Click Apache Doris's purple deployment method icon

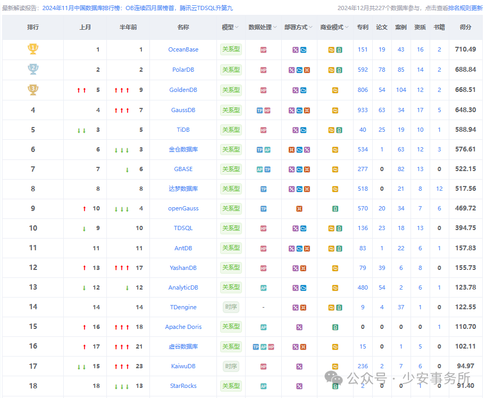click(x=299, y=327)
